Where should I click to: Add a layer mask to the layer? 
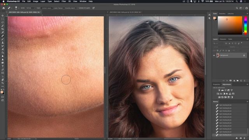[230, 80]
